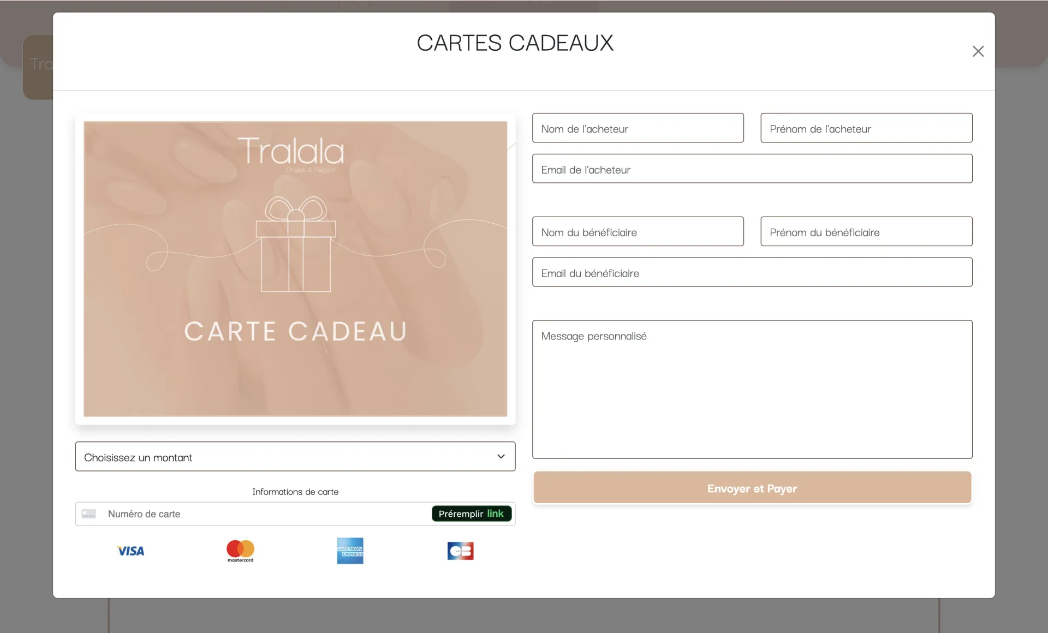Click the Tralala gift card image
The width and height of the screenshot is (1048, 633).
[295, 269]
